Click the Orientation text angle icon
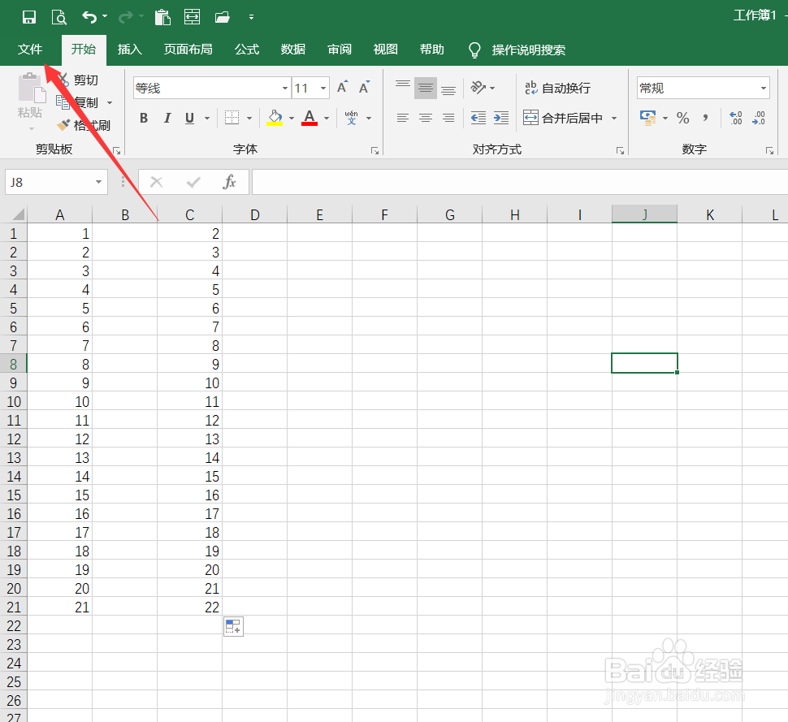The image size is (788, 722). pos(478,88)
